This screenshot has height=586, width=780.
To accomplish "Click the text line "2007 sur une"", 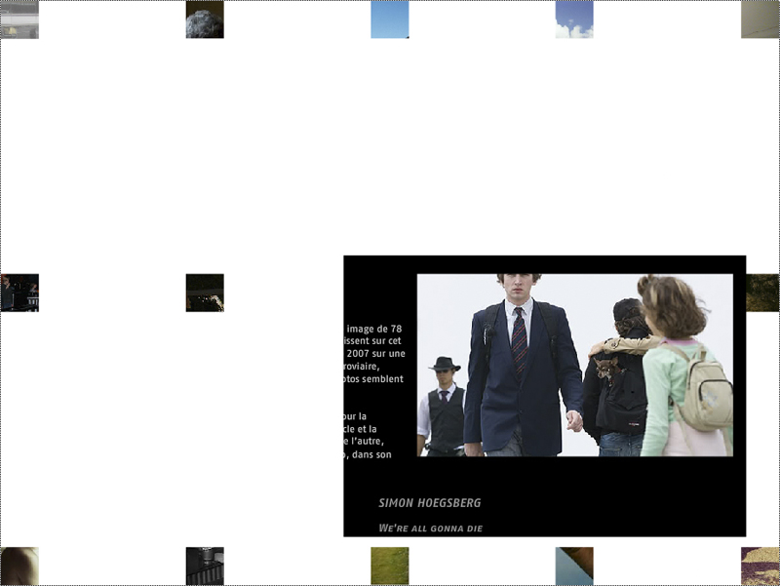I will click(375, 354).
